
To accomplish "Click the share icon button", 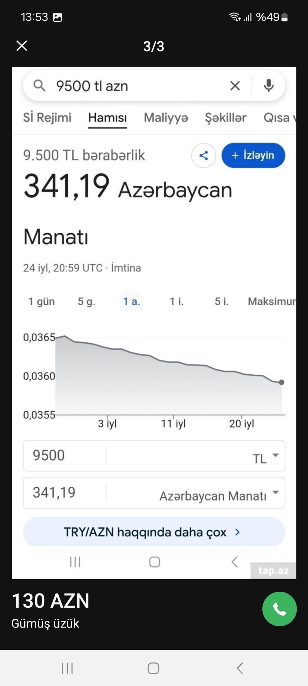I will click(204, 156).
